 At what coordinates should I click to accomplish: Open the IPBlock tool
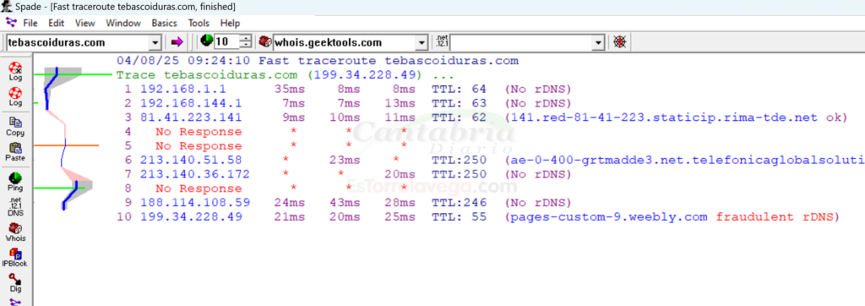(x=15, y=257)
